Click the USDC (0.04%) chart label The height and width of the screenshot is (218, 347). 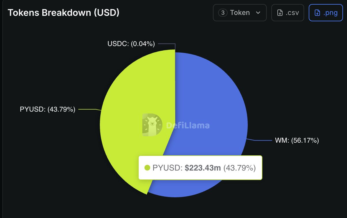[131, 44]
